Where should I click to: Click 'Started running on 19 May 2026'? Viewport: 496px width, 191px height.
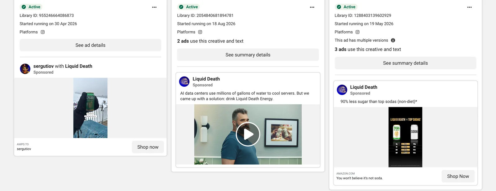pos(364,24)
